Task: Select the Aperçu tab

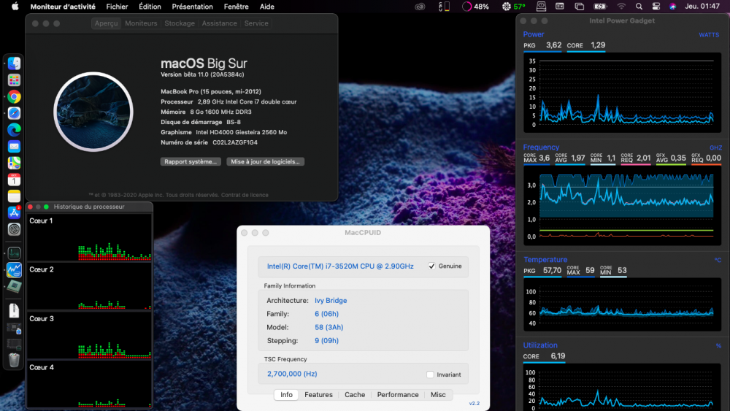Action: click(x=106, y=23)
